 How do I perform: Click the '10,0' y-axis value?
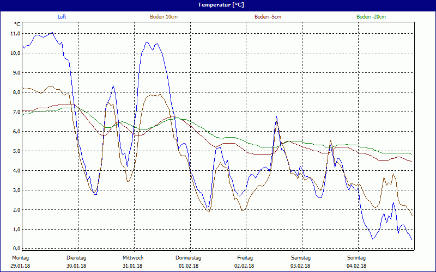[16, 53]
